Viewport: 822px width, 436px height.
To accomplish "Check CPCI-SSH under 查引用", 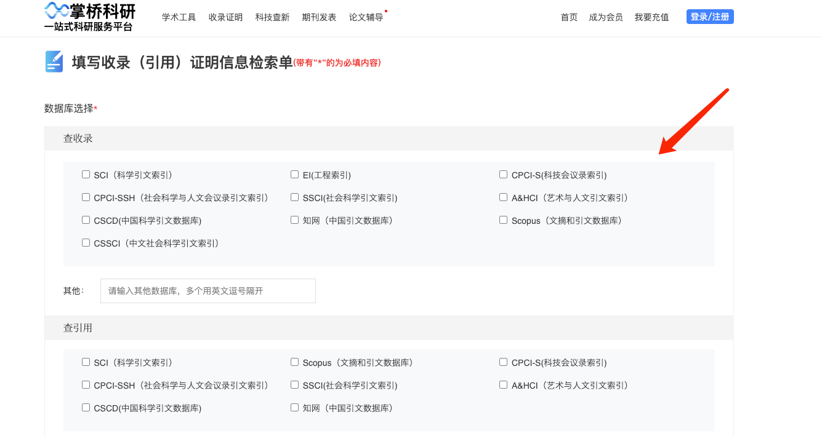I will tap(86, 385).
